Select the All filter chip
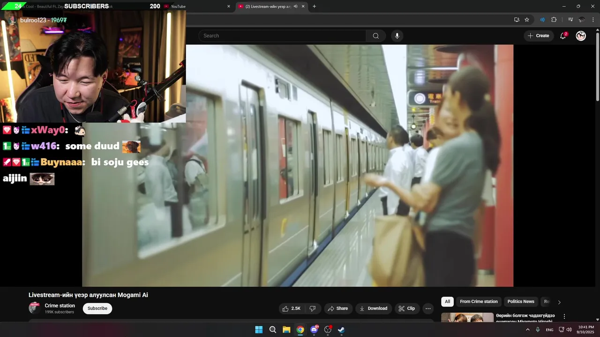This screenshot has width=600, height=337. tap(447, 302)
